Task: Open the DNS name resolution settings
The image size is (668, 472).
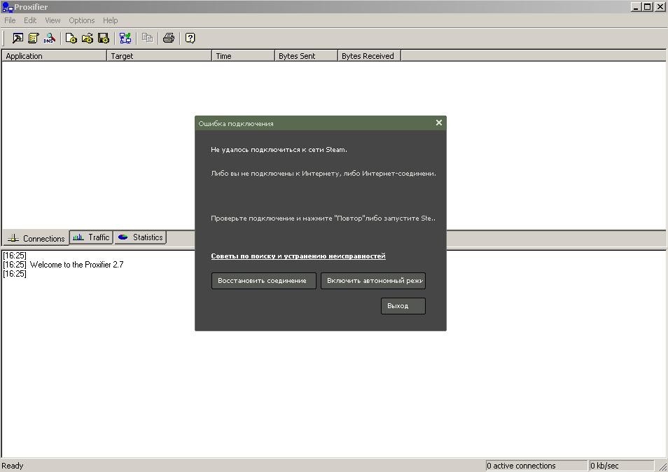Action: pyautogui.click(x=50, y=39)
